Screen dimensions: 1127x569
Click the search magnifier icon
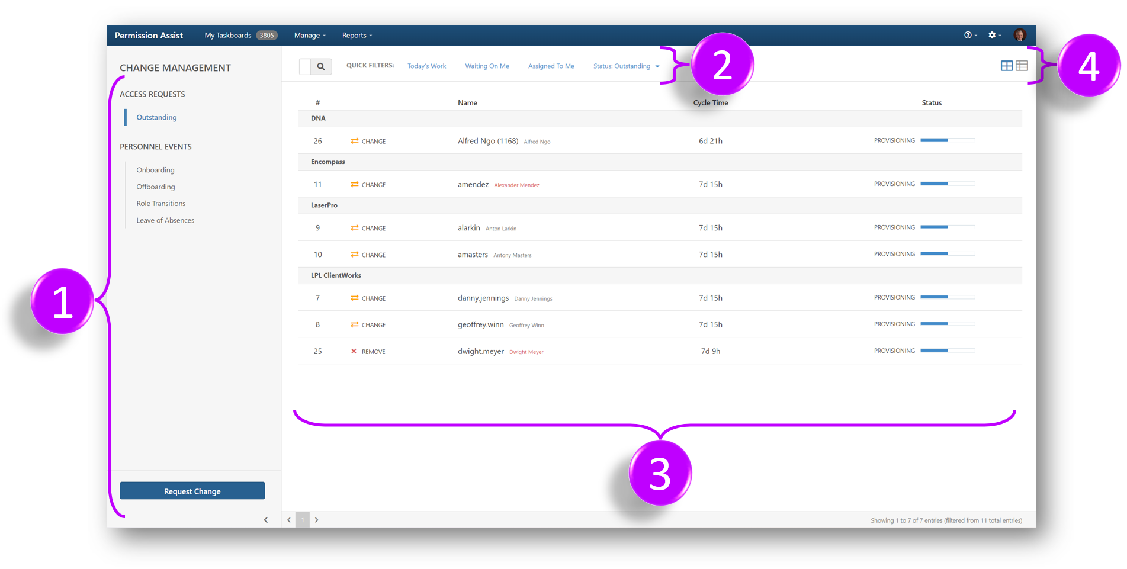pyautogui.click(x=322, y=66)
